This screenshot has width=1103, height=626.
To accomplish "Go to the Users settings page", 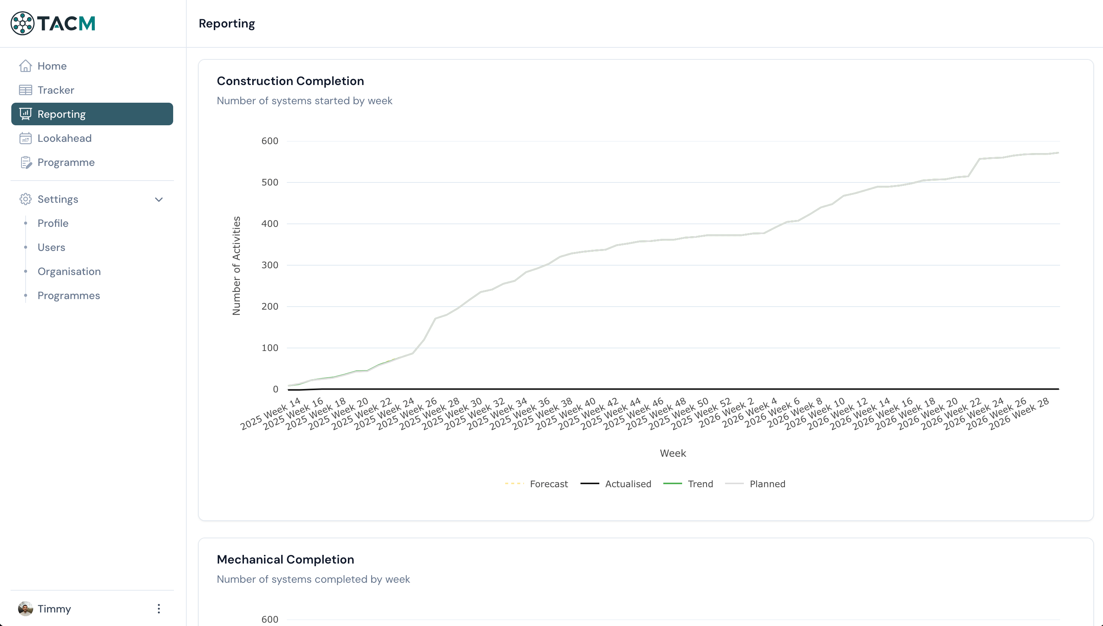I will 51,247.
